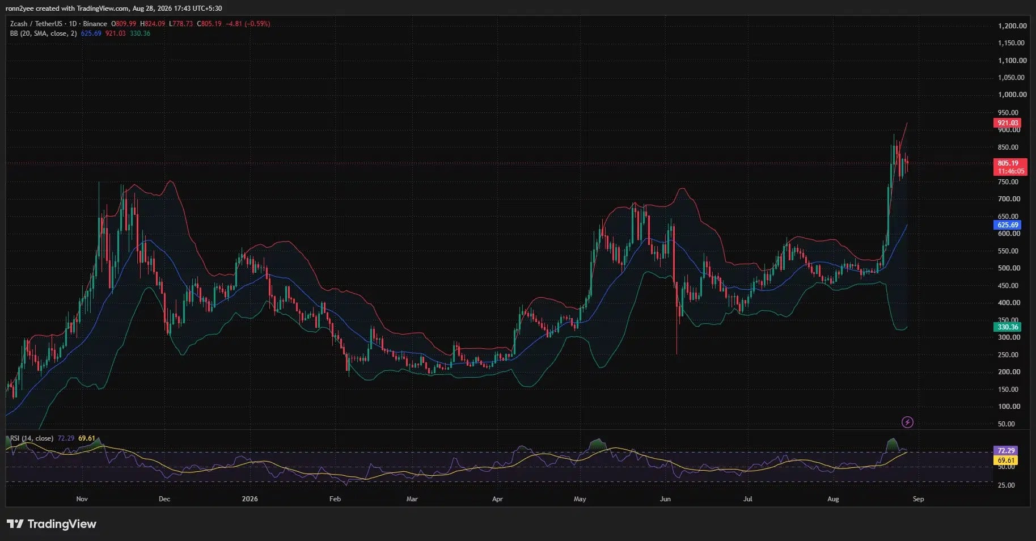Click the 1,200.00 price axis label
The height and width of the screenshot is (541, 1036).
pos(1012,26)
